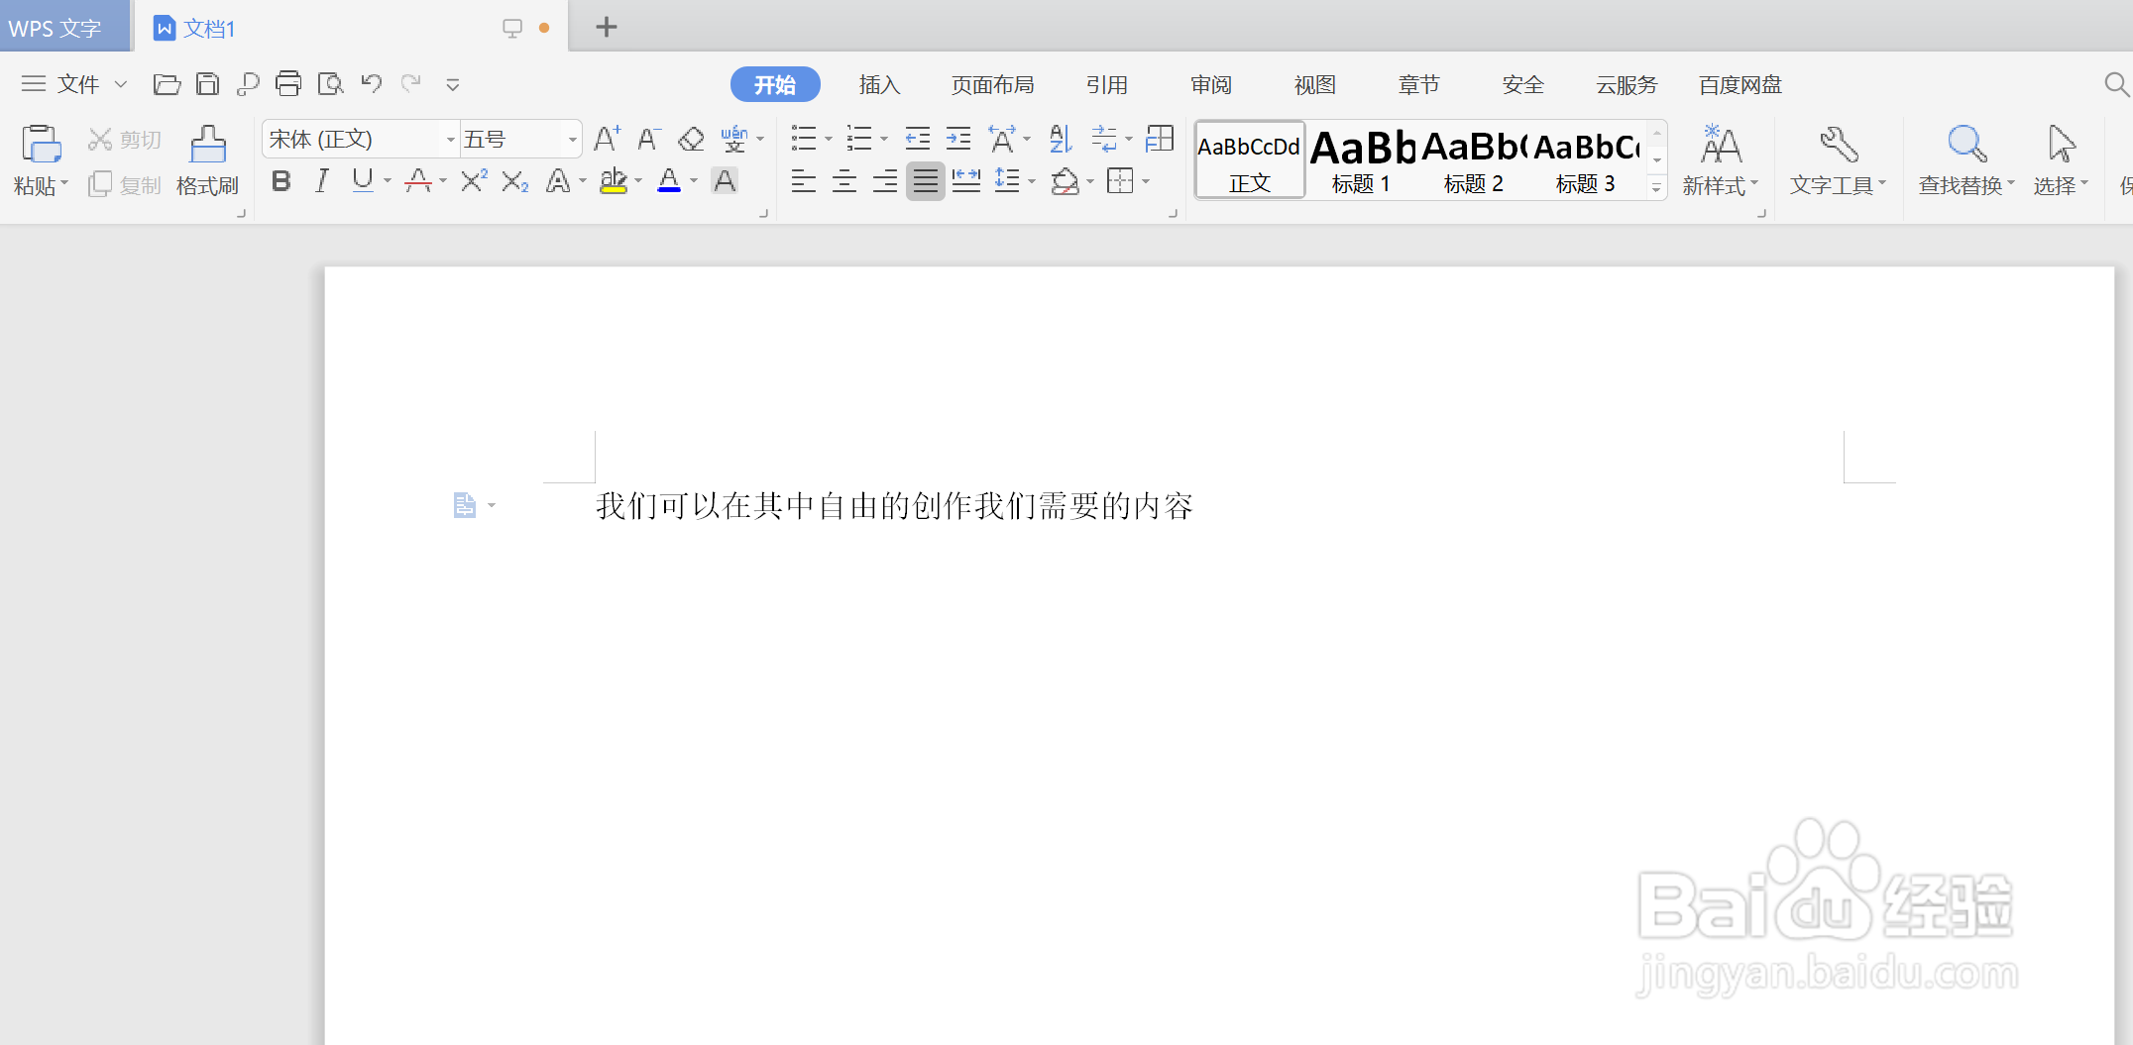Toggle Strikethrough formatting
Screen dimensions: 2133x1045
418,181
